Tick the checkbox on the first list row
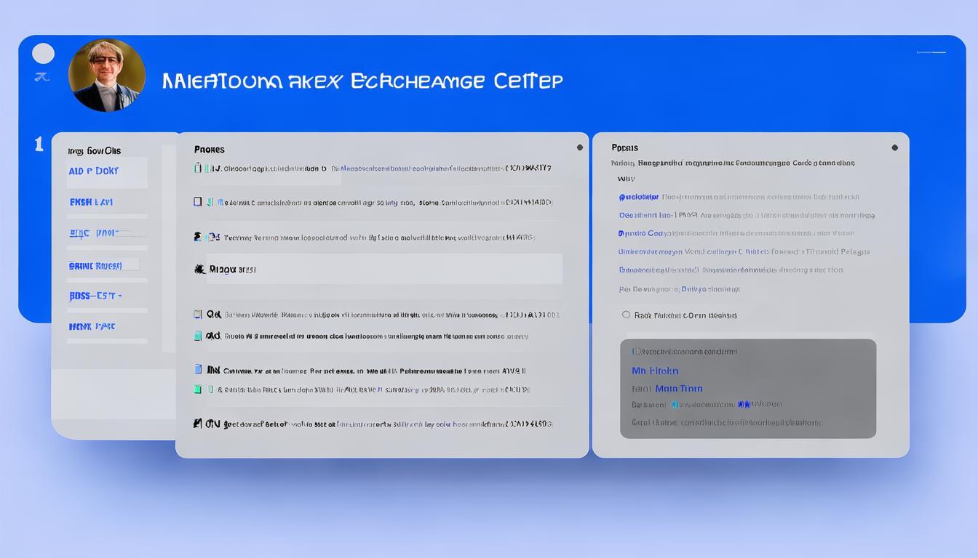 pos(198,169)
